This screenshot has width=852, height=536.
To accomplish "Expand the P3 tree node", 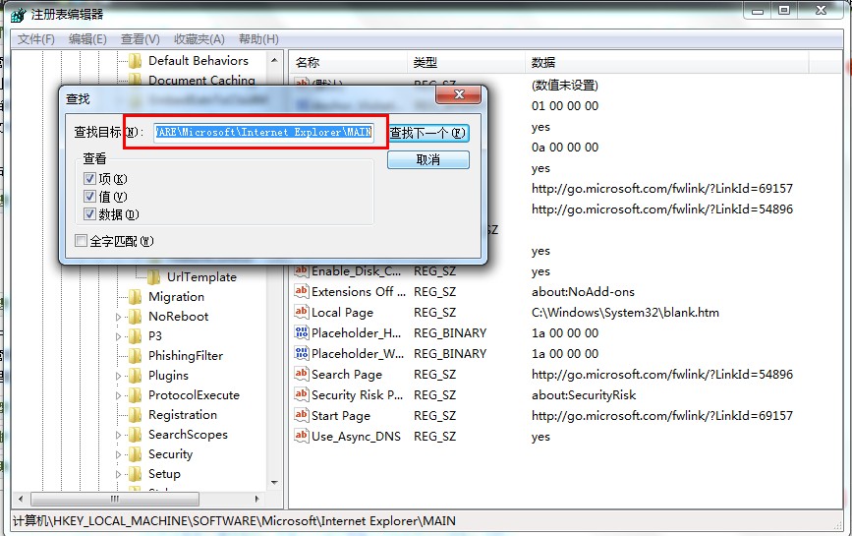I will pos(119,336).
